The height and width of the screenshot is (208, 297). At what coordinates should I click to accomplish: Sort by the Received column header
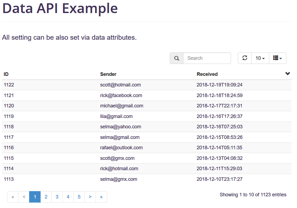click(207, 74)
